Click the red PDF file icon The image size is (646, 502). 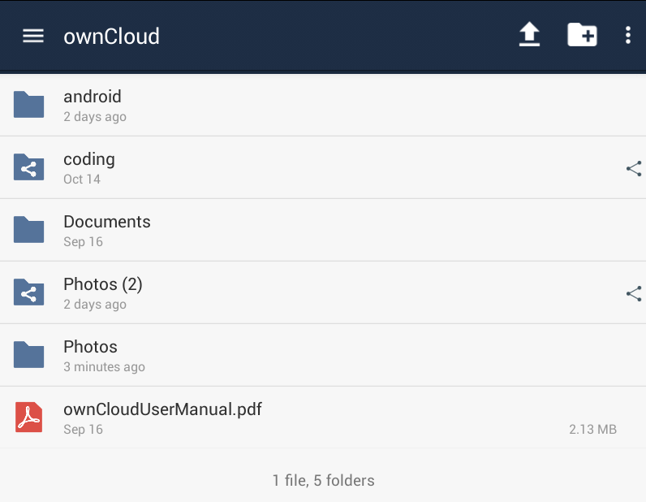[x=29, y=417]
